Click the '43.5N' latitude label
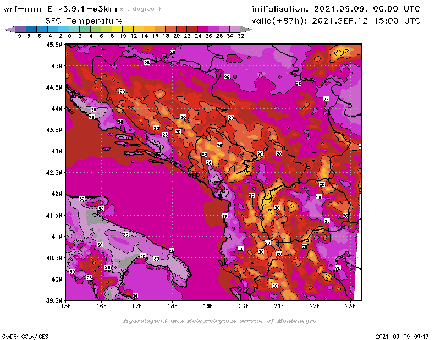Viewport: 440px width, 340px height. [x=54, y=130]
